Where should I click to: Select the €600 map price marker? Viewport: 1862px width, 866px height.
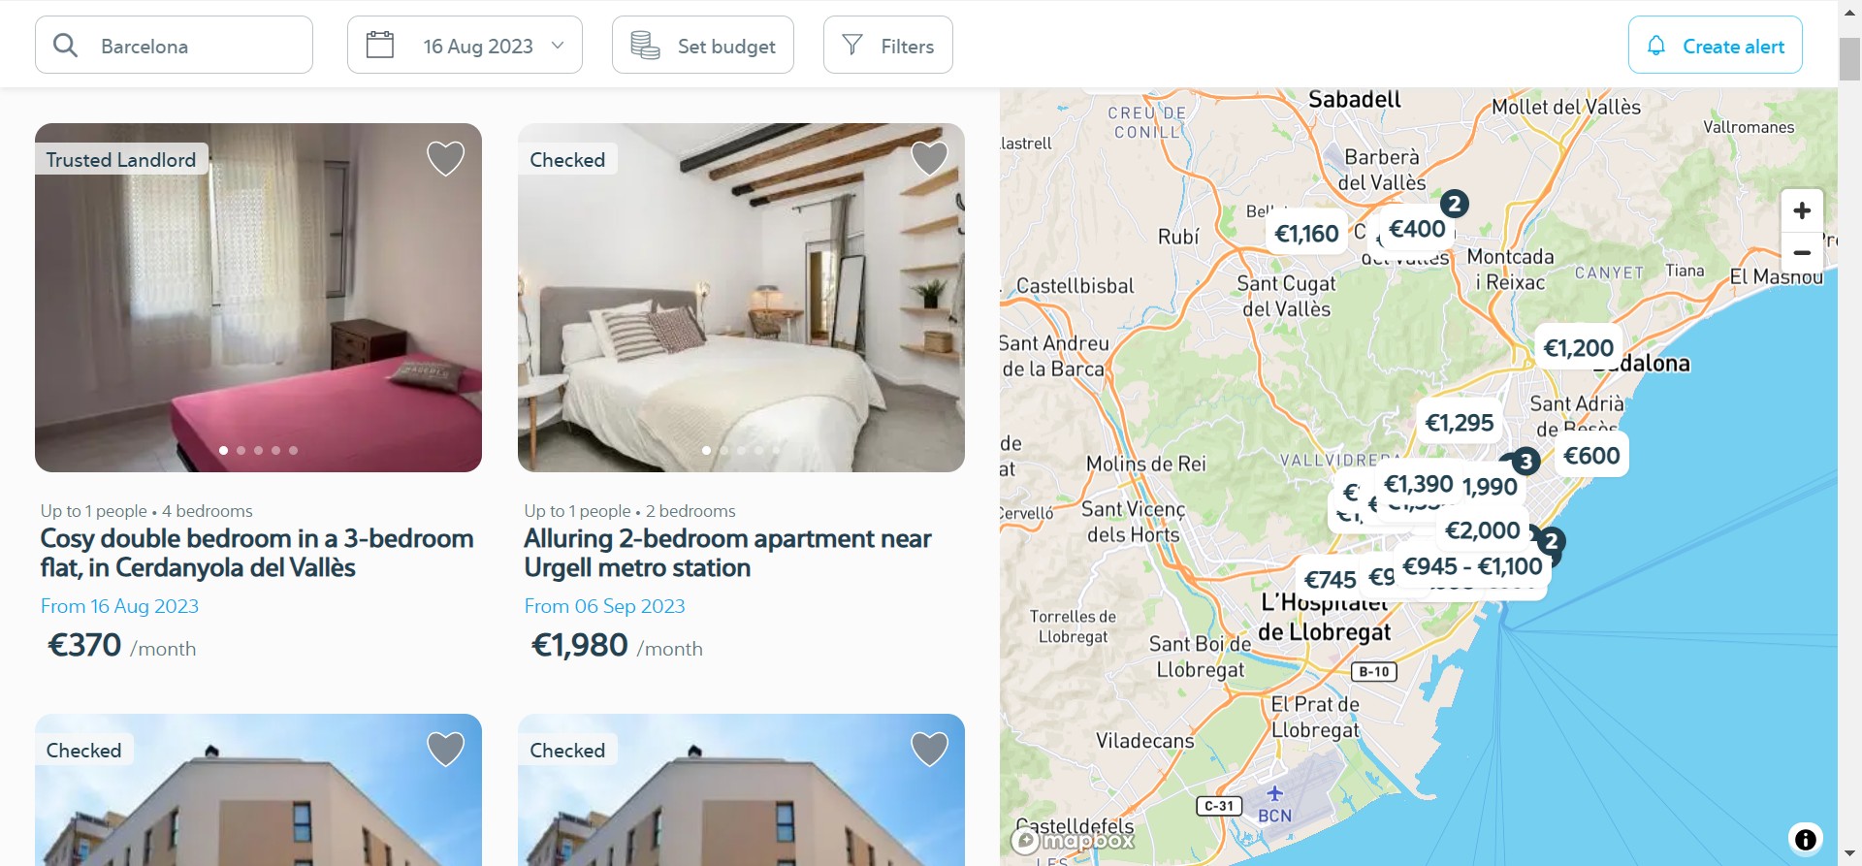[x=1591, y=456]
